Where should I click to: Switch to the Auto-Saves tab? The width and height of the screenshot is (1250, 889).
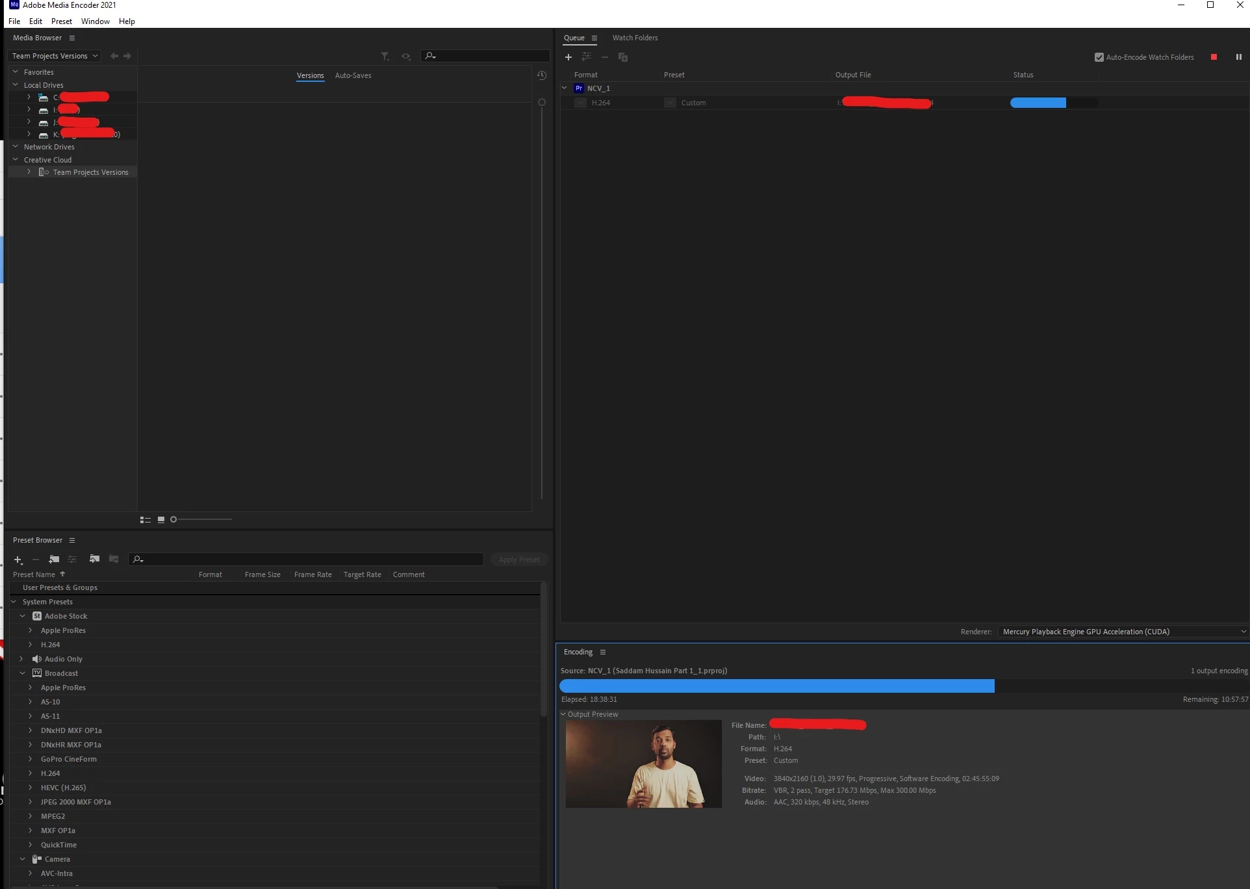click(353, 75)
